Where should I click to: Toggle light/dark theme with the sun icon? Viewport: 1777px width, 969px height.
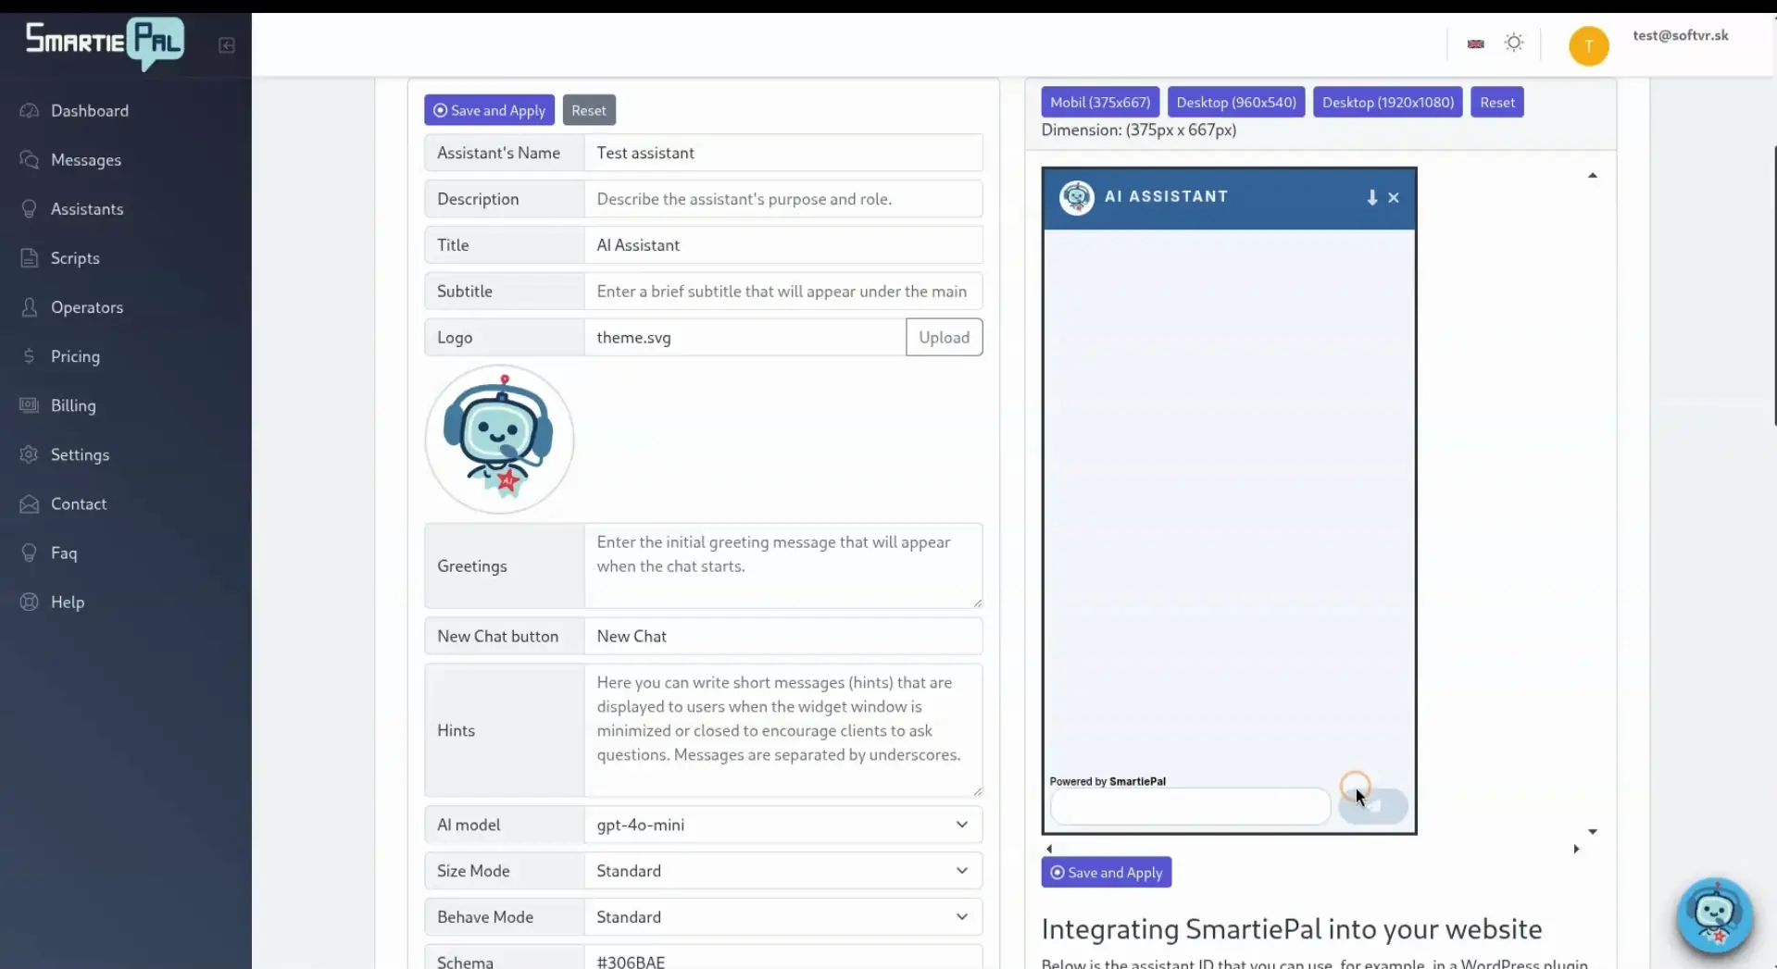tap(1513, 43)
